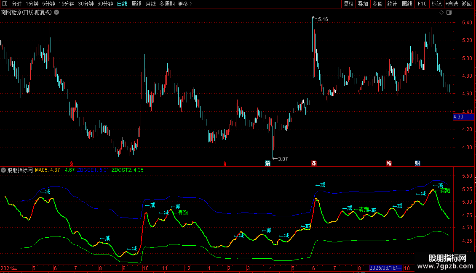Open the stock title dropdown arrow
476x273 pixels.
point(56,13)
